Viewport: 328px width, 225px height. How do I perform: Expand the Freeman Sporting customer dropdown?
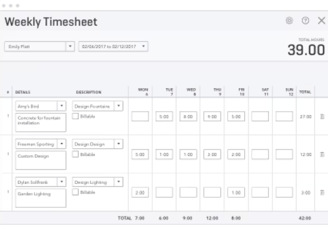62,144
